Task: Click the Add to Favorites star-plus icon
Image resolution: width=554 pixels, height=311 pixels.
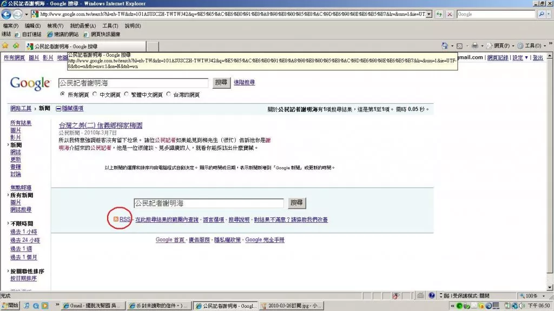Action: 16,45
